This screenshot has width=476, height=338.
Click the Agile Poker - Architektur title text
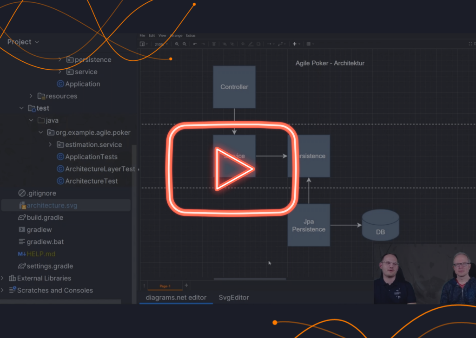(x=330, y=63)
